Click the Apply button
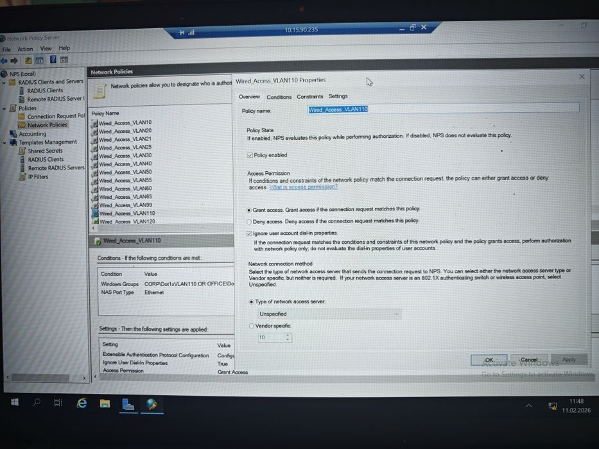 569,359
